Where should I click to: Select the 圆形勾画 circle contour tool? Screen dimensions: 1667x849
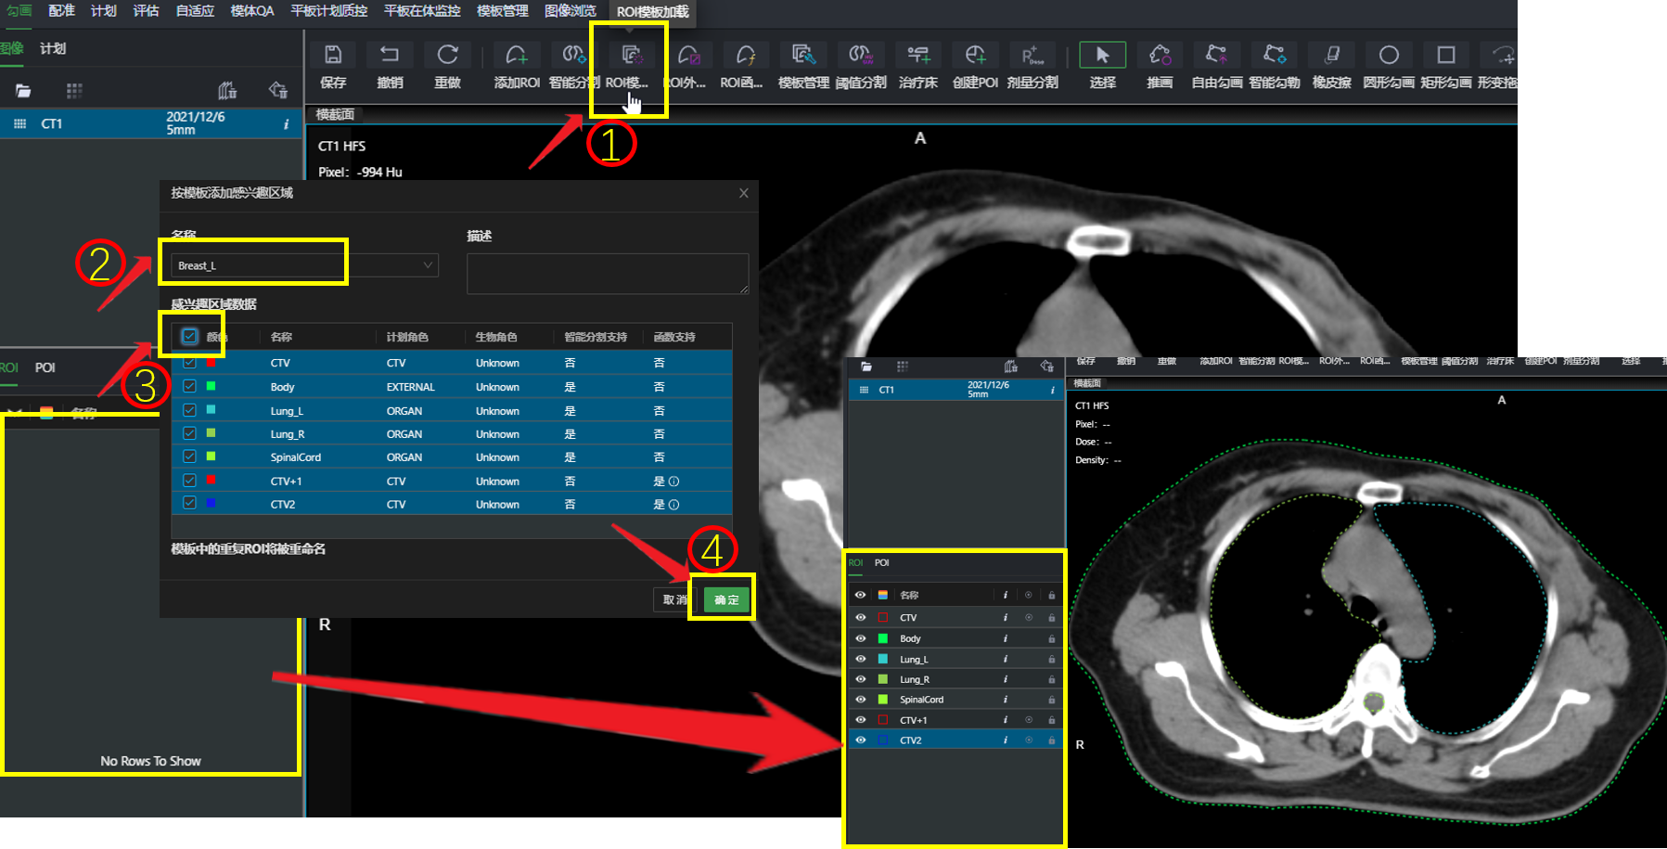[1389, 55]
